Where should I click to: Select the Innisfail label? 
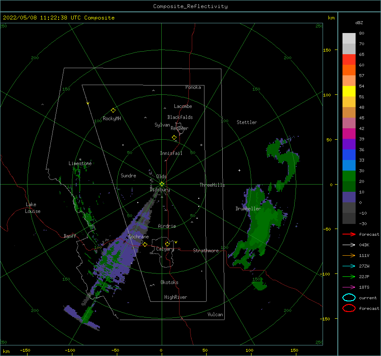[x=171, y=153]
